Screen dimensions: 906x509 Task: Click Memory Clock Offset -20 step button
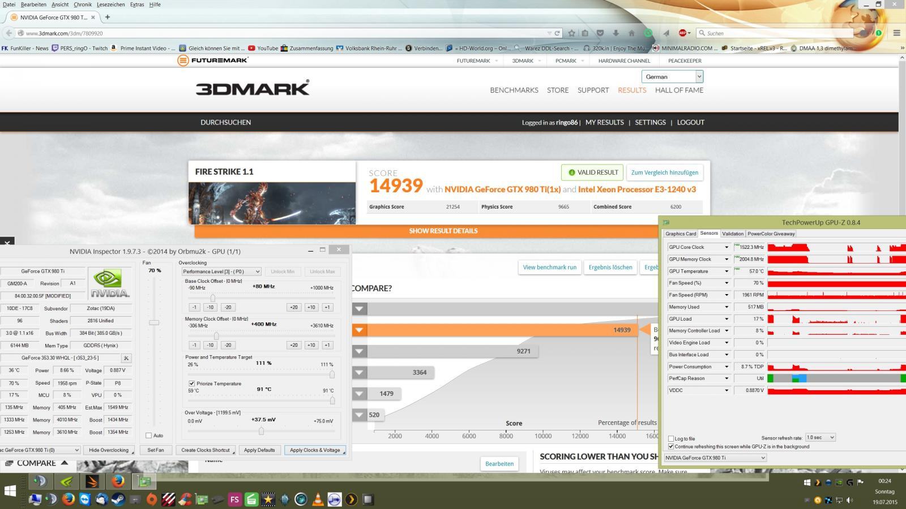tap(228, 345)
